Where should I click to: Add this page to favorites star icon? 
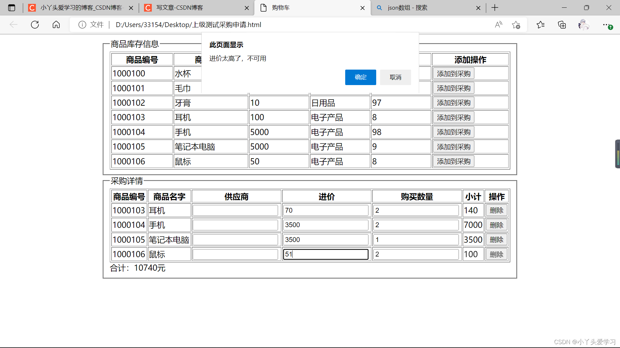tap(516, 25)
